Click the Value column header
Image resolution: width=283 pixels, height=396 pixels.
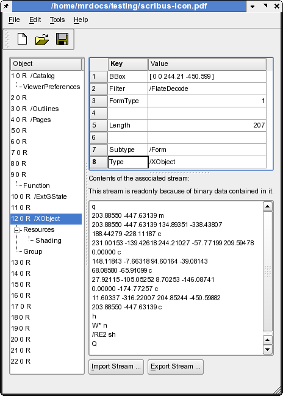[207, 64]
